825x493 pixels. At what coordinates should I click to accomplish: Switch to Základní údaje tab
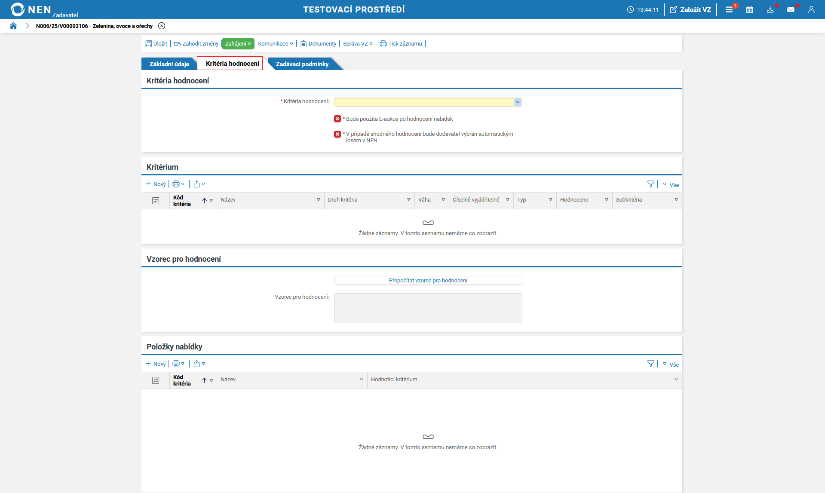click(169, 64)
